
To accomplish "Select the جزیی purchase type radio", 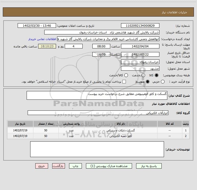I will 163,82.
